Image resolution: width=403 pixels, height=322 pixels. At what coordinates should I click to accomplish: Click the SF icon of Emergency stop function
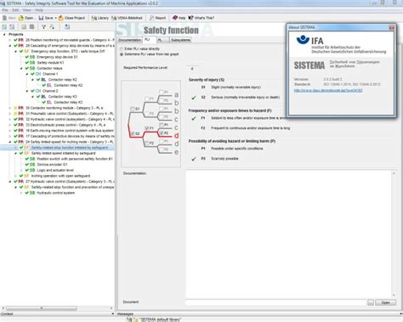(26, 51)
